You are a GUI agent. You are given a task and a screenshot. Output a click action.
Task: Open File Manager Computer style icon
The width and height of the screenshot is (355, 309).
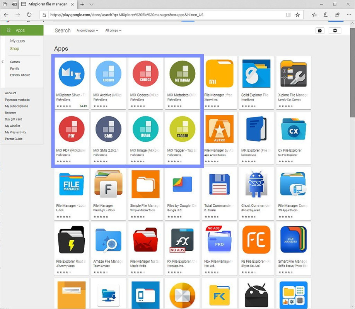tap(294, 184)
